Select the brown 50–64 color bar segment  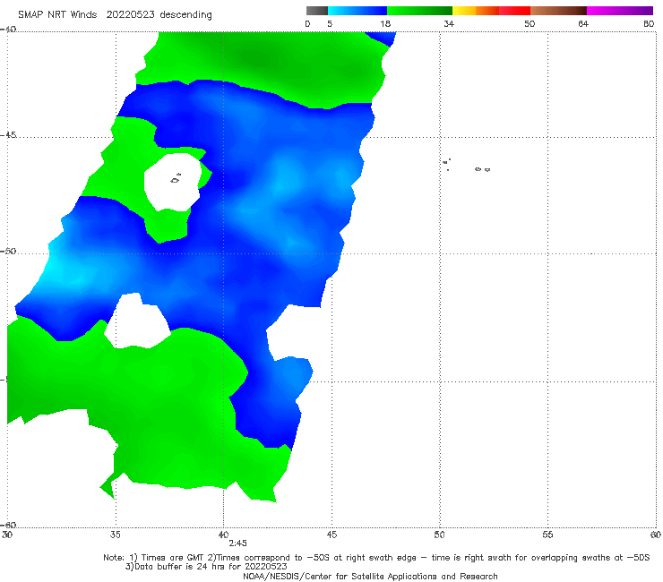tap(558, 11)
